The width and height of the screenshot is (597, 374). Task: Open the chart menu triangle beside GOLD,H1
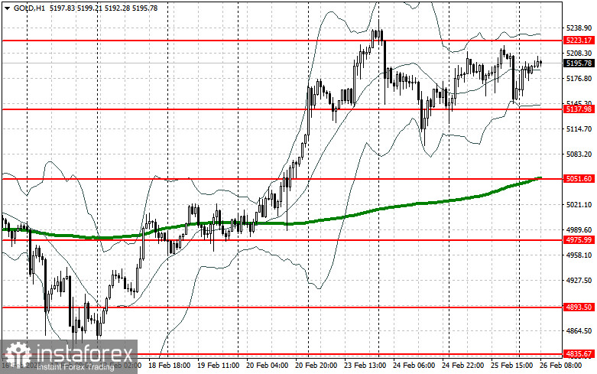7,8
